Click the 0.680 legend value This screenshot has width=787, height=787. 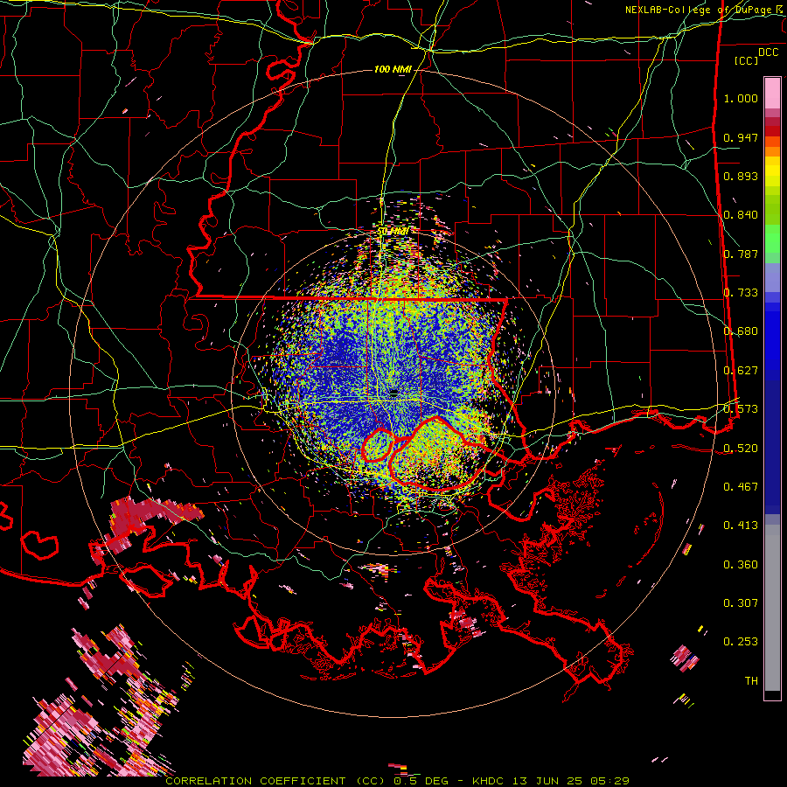pyautogui.click(x=741, y=331)
